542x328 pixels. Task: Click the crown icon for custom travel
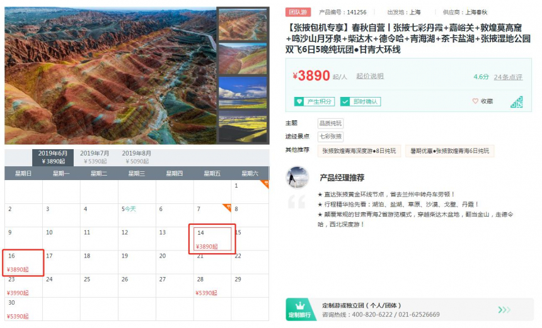click(x=300, y=306)
